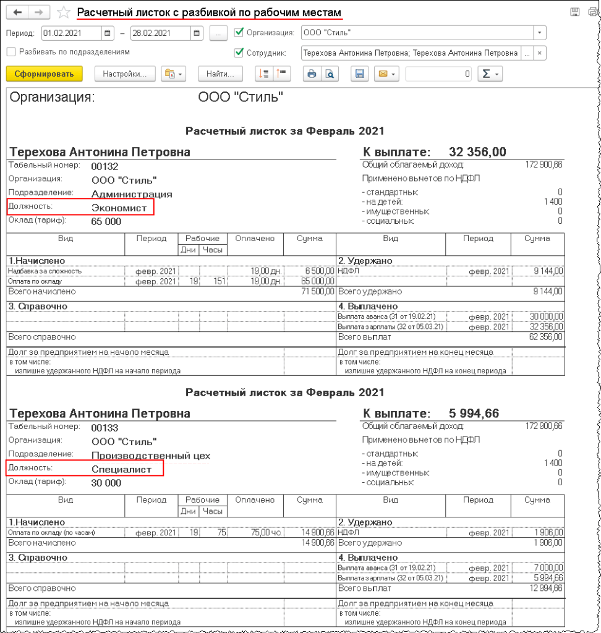This screenshot has height=633, width=601.
Task: Open employee selection ellipsis in Сотрудник field
Action: tap(527, 53)
